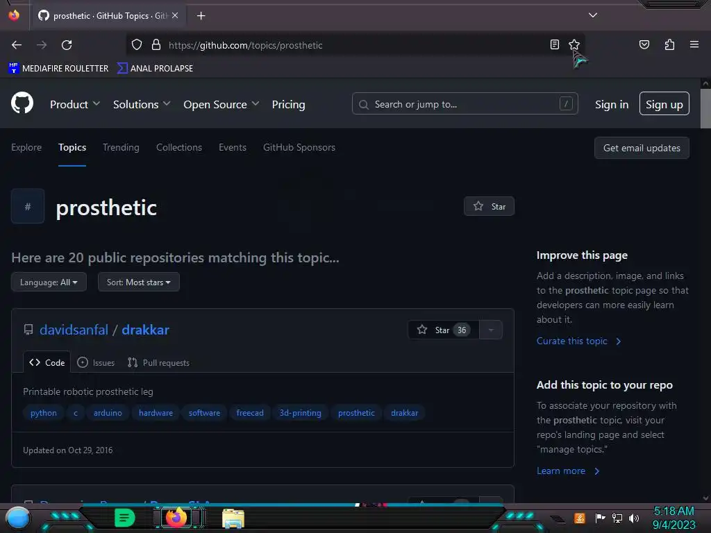
Task: Go back using the browser back arrow
Action: 17,45
